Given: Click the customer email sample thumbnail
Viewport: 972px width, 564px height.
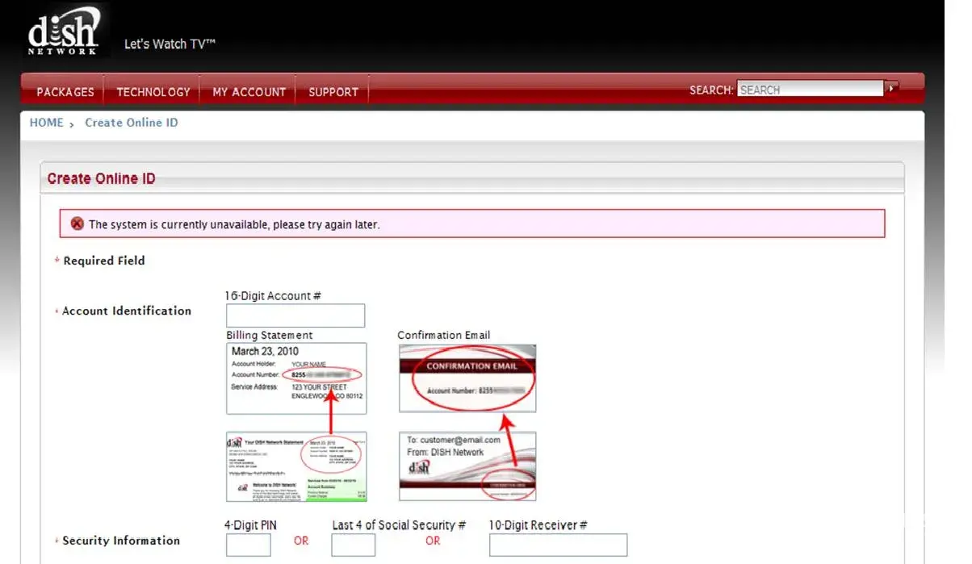Looking at the screenshot, I should (x=467, y=466).
